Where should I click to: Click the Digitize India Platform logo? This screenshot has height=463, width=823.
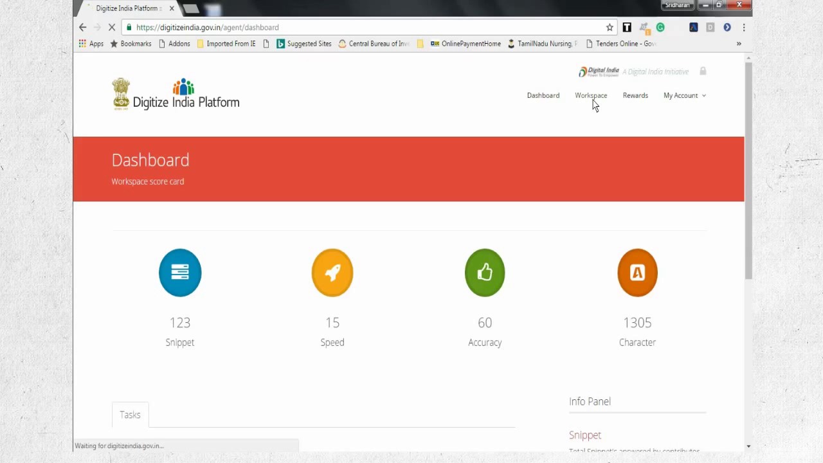176,95
